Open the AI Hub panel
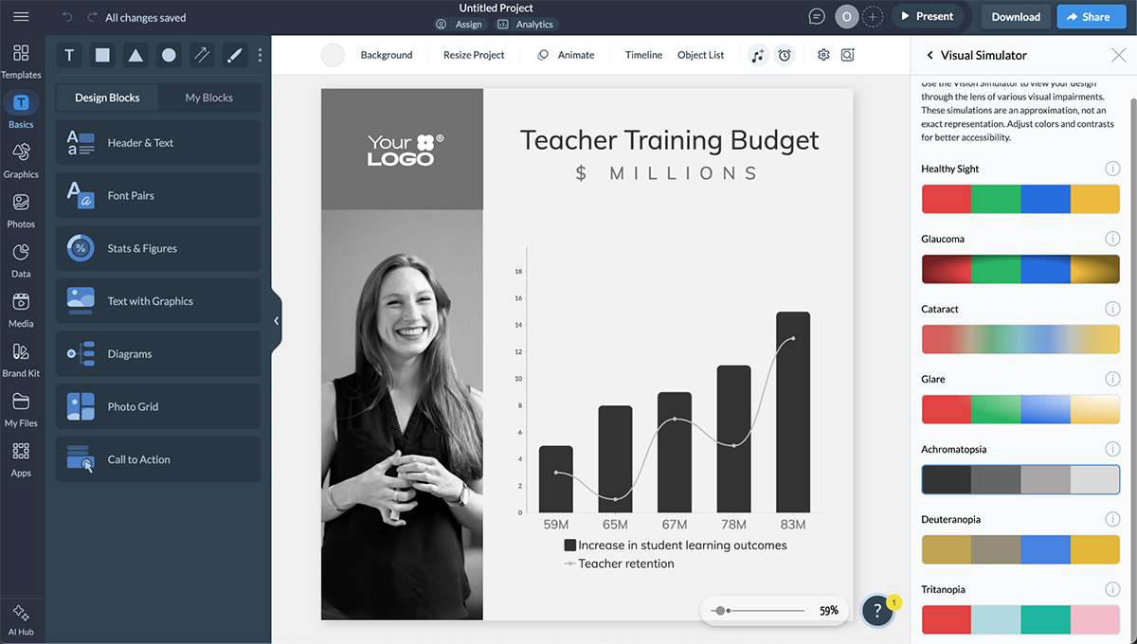The image size is (1137, 644). 21,619
